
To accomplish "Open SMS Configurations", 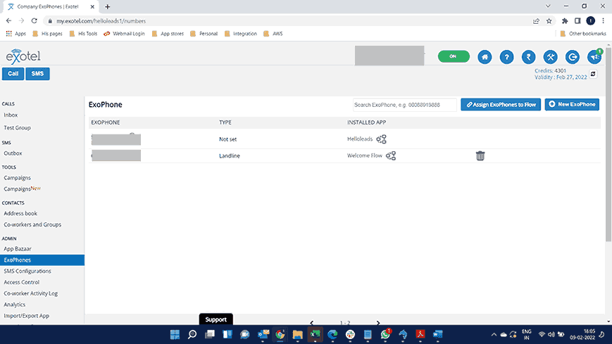I will (27, 271).
